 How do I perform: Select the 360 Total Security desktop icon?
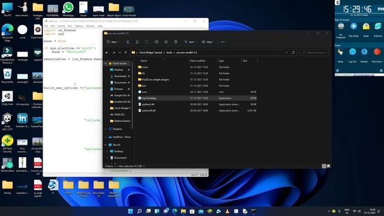pos(7,144)
